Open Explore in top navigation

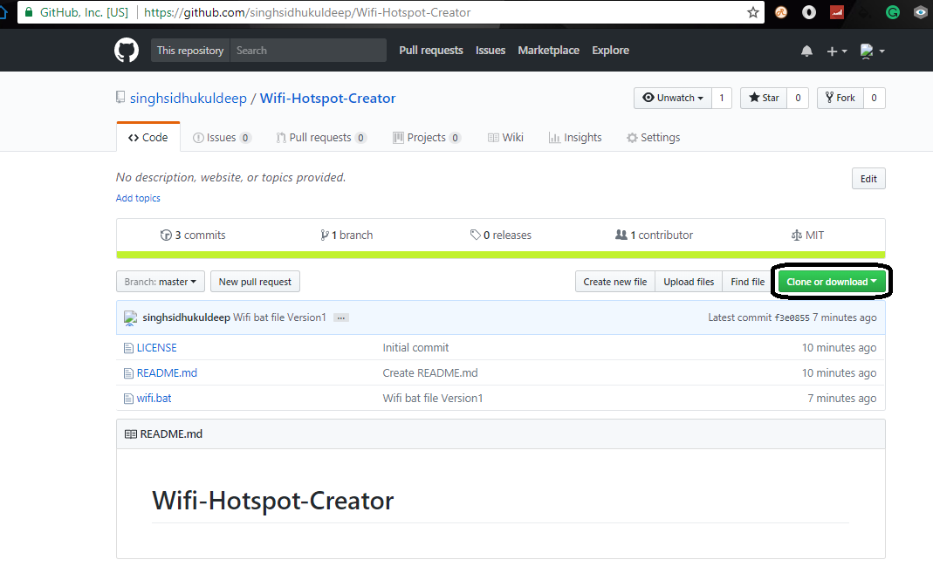click(610, 51)
